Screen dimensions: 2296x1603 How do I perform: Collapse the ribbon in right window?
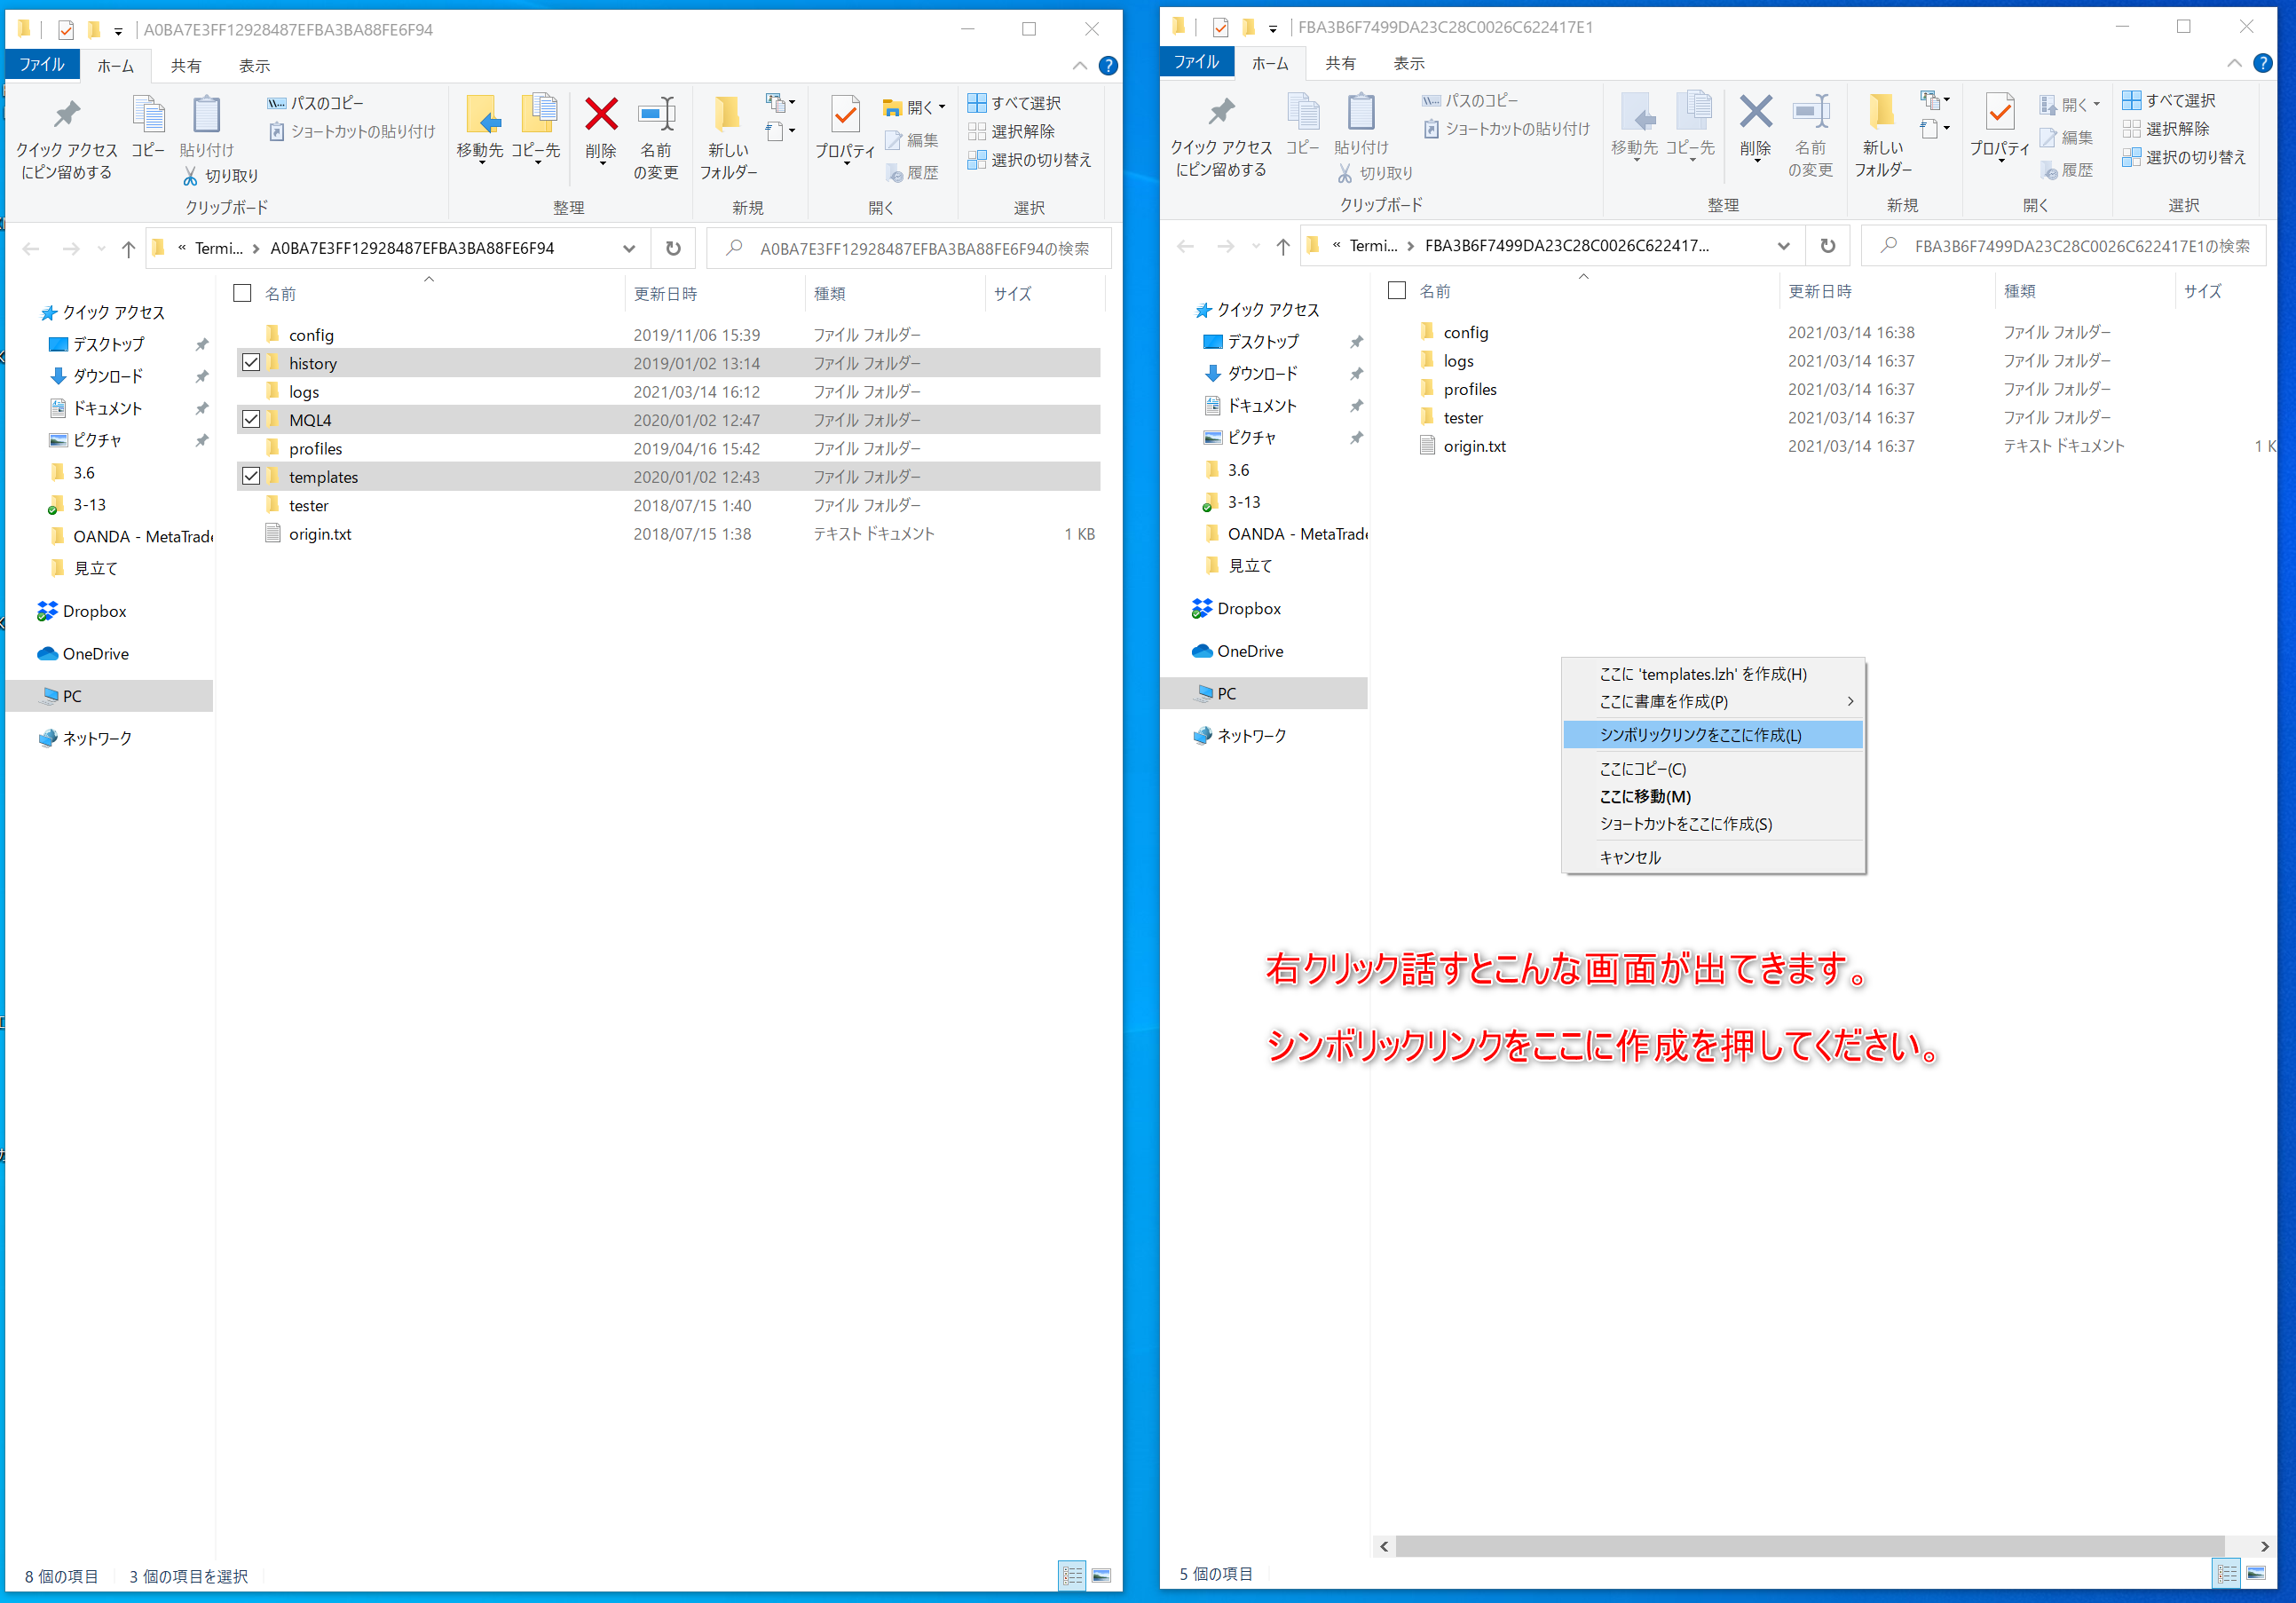coord(2234,63)
